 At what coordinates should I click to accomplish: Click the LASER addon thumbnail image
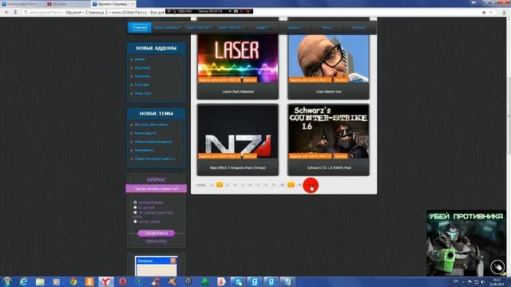tap(238, 58)
